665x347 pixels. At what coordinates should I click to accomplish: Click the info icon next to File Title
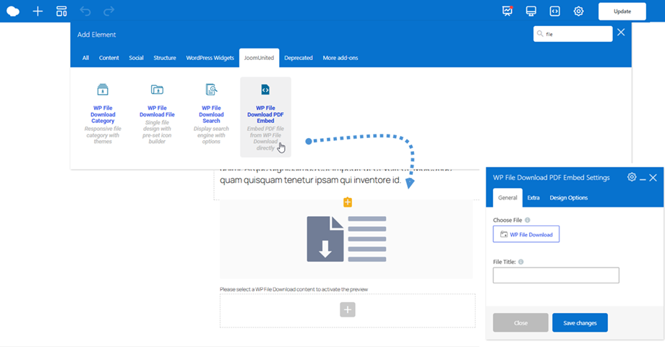[521, 262]
